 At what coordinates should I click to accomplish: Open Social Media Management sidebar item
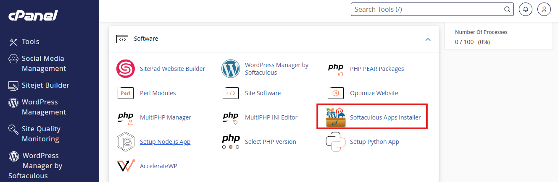[x=44, y=63]
